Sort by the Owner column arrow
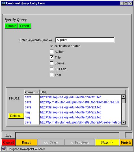134x152 pixels. (38, 92)
